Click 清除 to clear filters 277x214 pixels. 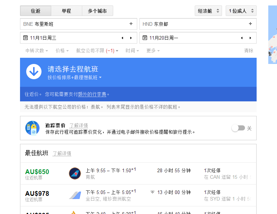click(x=249, y=51)
